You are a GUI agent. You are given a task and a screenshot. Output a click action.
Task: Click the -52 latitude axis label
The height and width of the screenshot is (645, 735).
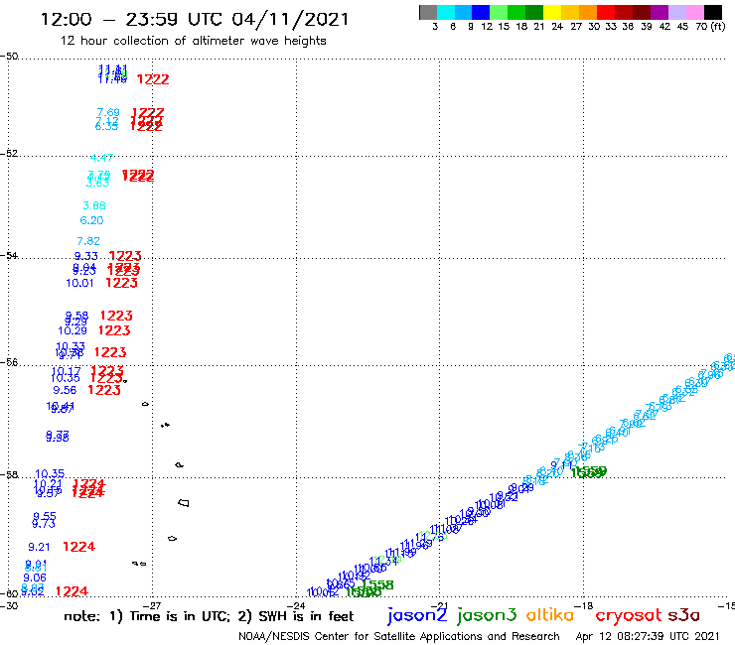click(9, 154)
